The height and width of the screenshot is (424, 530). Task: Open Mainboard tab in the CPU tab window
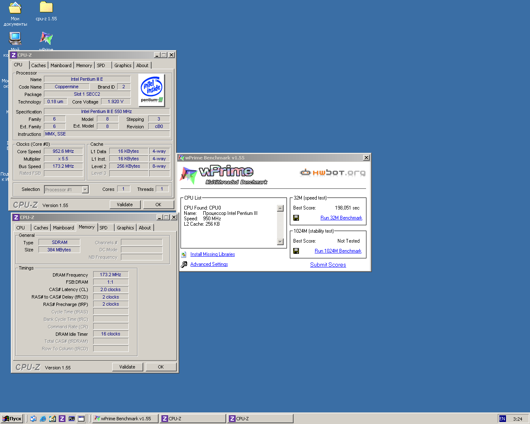(x=61, y=65)
